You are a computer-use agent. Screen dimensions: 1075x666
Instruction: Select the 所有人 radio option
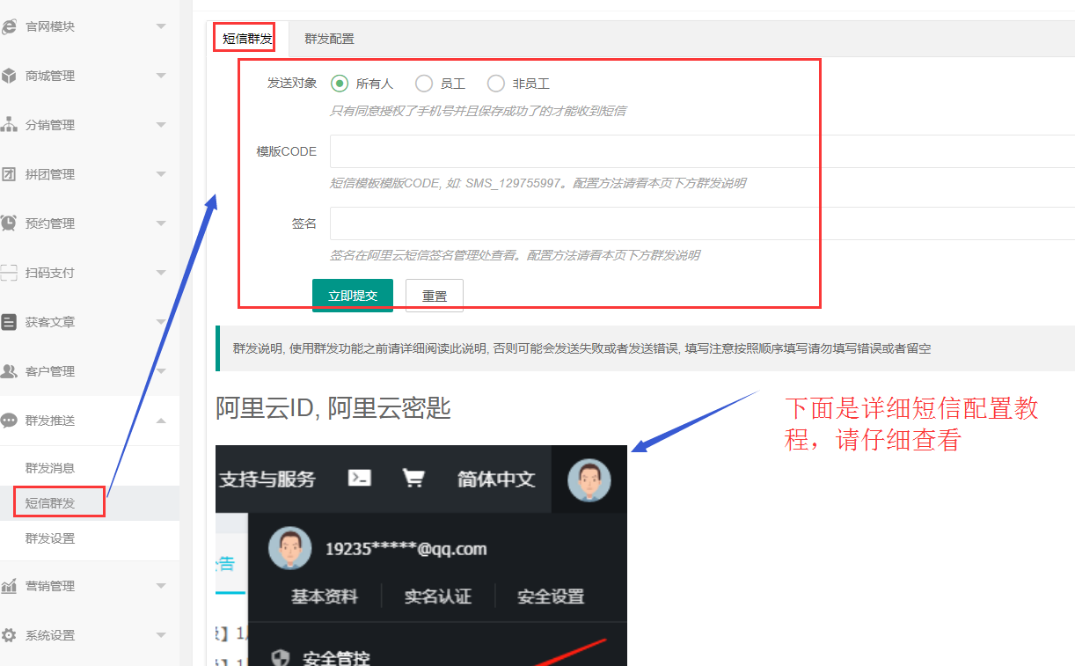coord(340,84)
